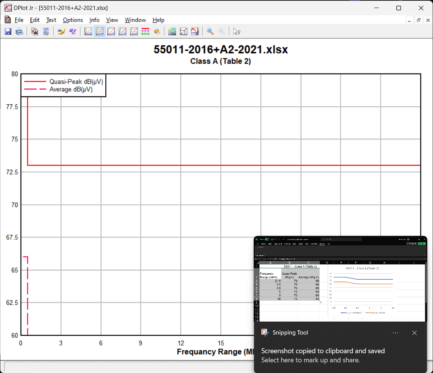Click the greyed Zoom Out magnifier

[222, 32]
